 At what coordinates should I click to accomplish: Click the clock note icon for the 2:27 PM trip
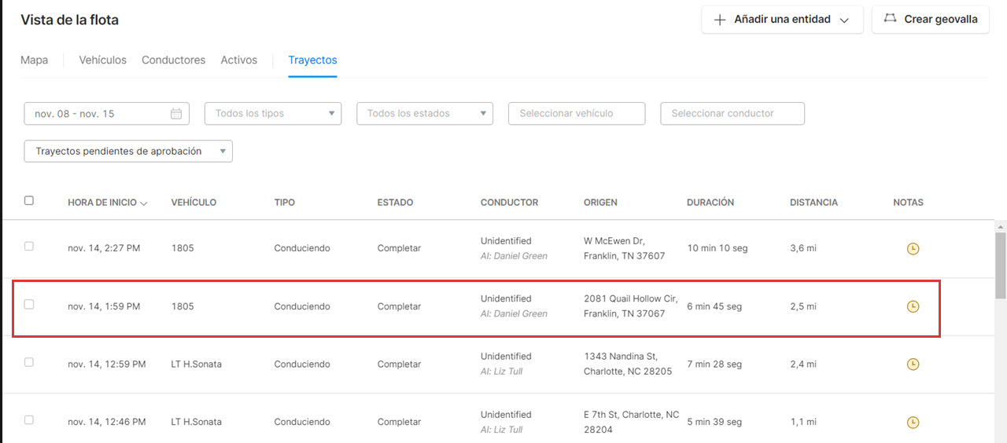(913, 249)
